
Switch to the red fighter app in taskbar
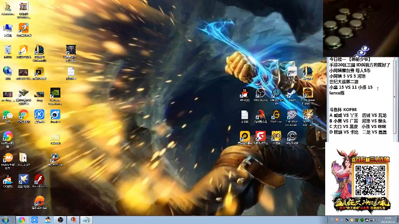click(73, 220)
